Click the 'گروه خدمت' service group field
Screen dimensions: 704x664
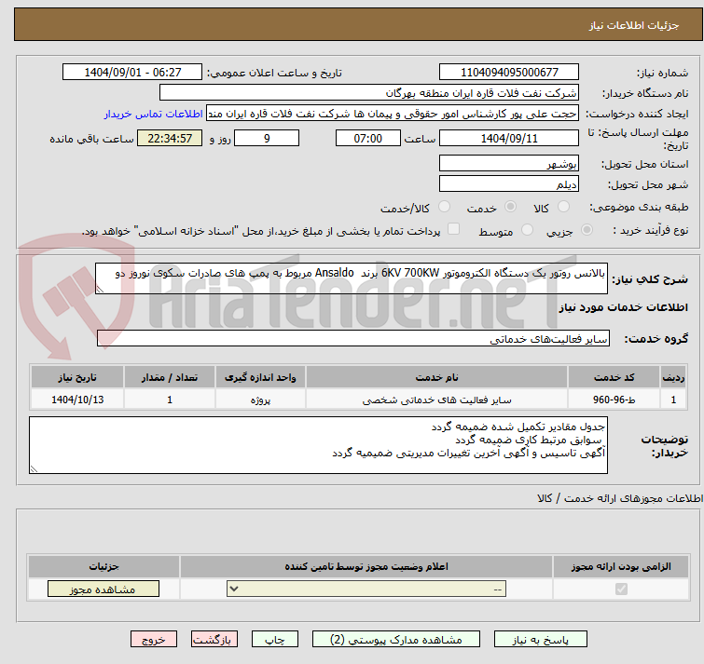point(352,339)
